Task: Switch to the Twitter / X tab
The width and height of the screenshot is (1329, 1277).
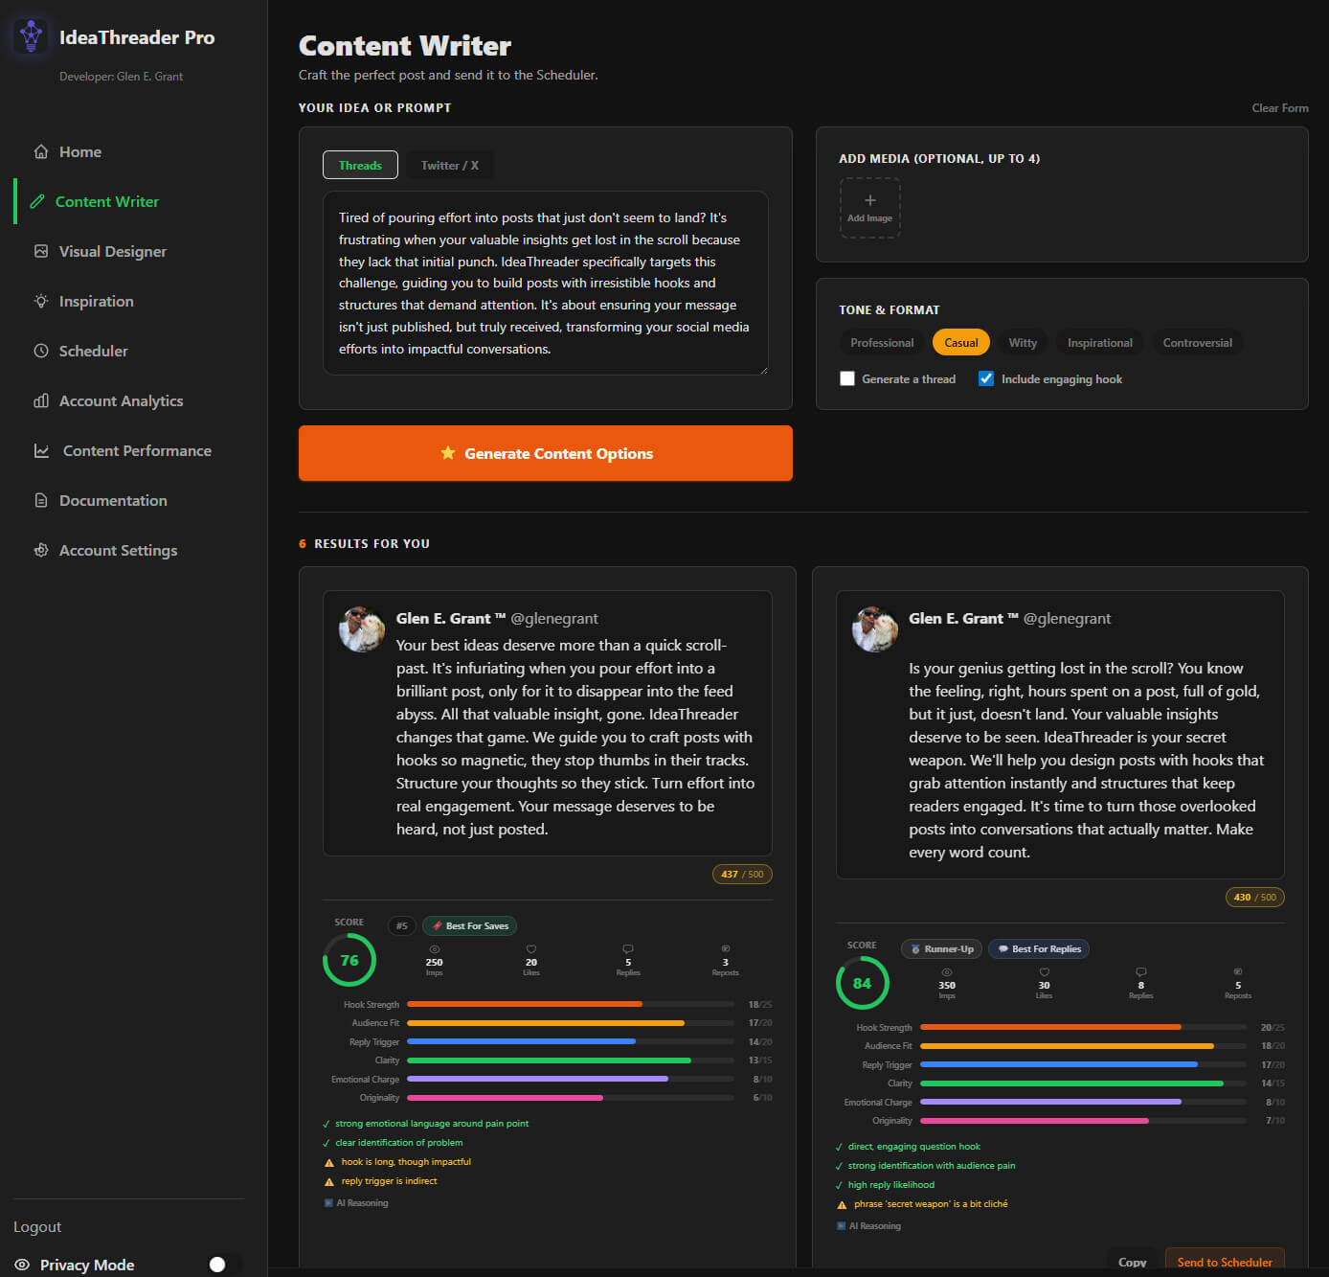Action: (x=449, y=165)
